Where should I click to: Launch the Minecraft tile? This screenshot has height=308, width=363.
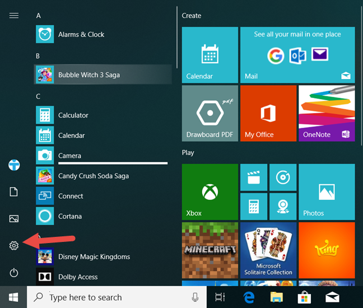[210, 250]
